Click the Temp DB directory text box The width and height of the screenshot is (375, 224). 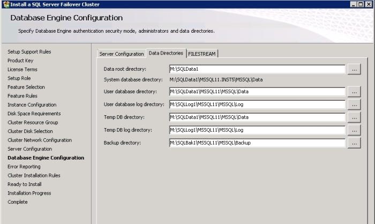click(257, 117)
